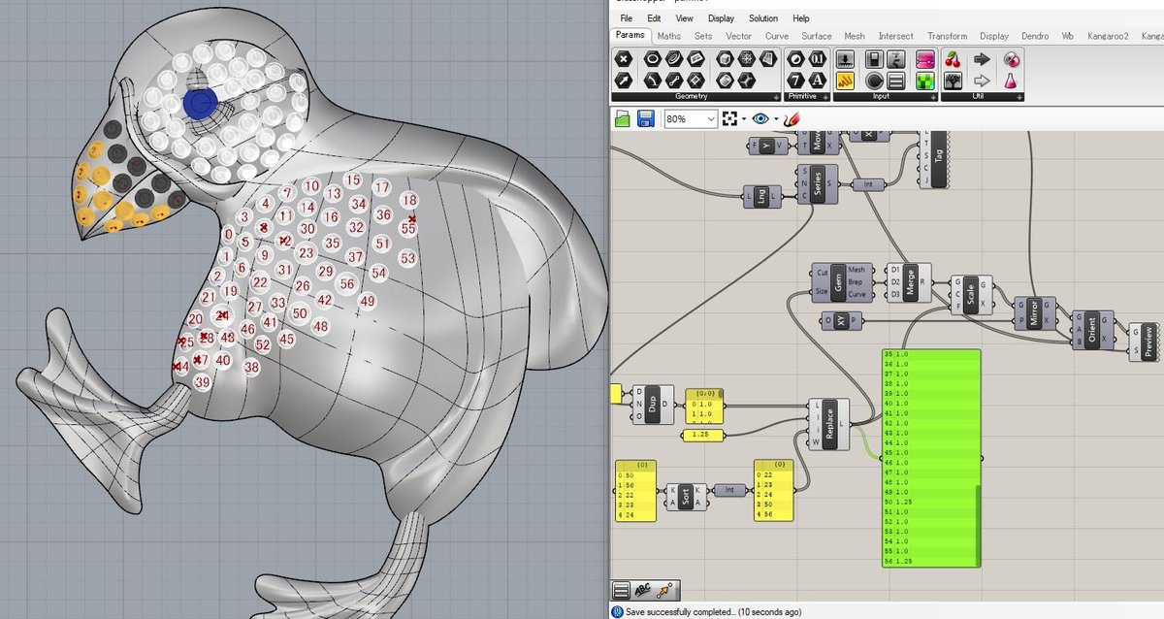Expand the Util panel category
The height and width of the screenshot is (619, 1164).
[x=1019, y=97]
